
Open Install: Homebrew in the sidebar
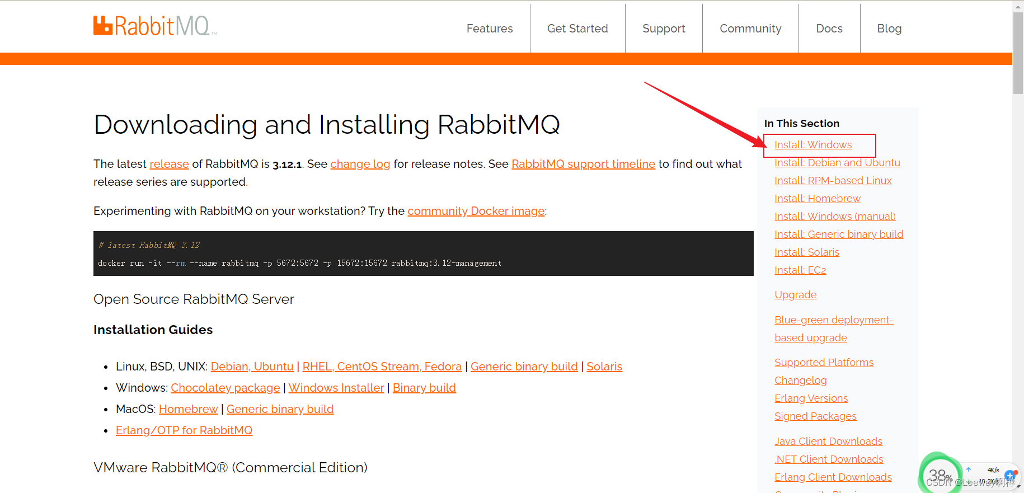818,199
